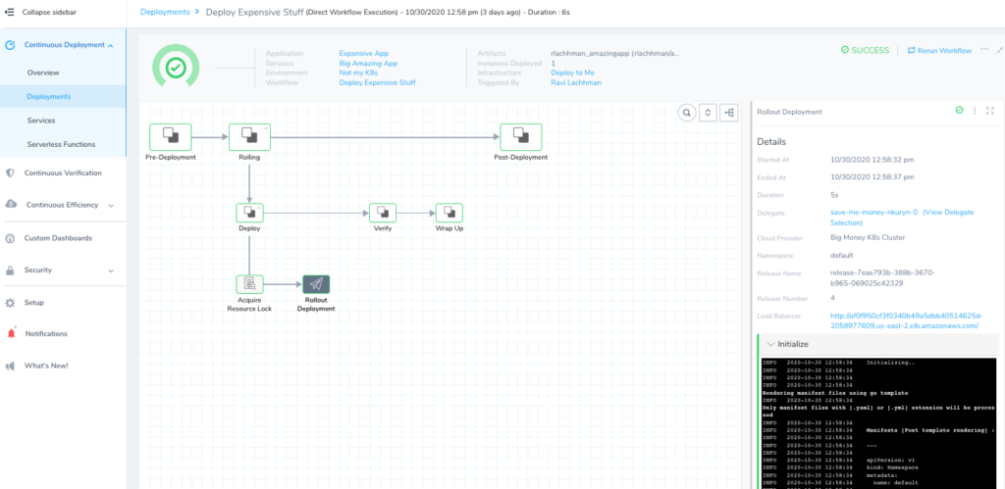1005x489 pixels.
Task: Select the Pre-Deployment node
Action: click(170, 136)
